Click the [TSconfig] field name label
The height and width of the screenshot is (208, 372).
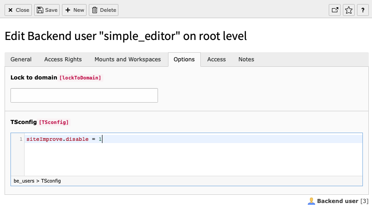[54, 122]
